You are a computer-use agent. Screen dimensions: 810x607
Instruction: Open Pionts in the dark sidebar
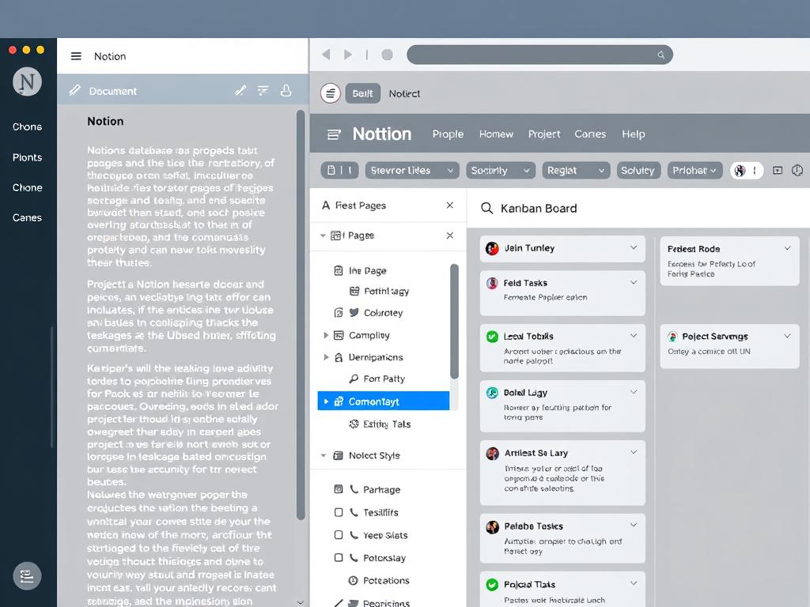coord(28,157)
